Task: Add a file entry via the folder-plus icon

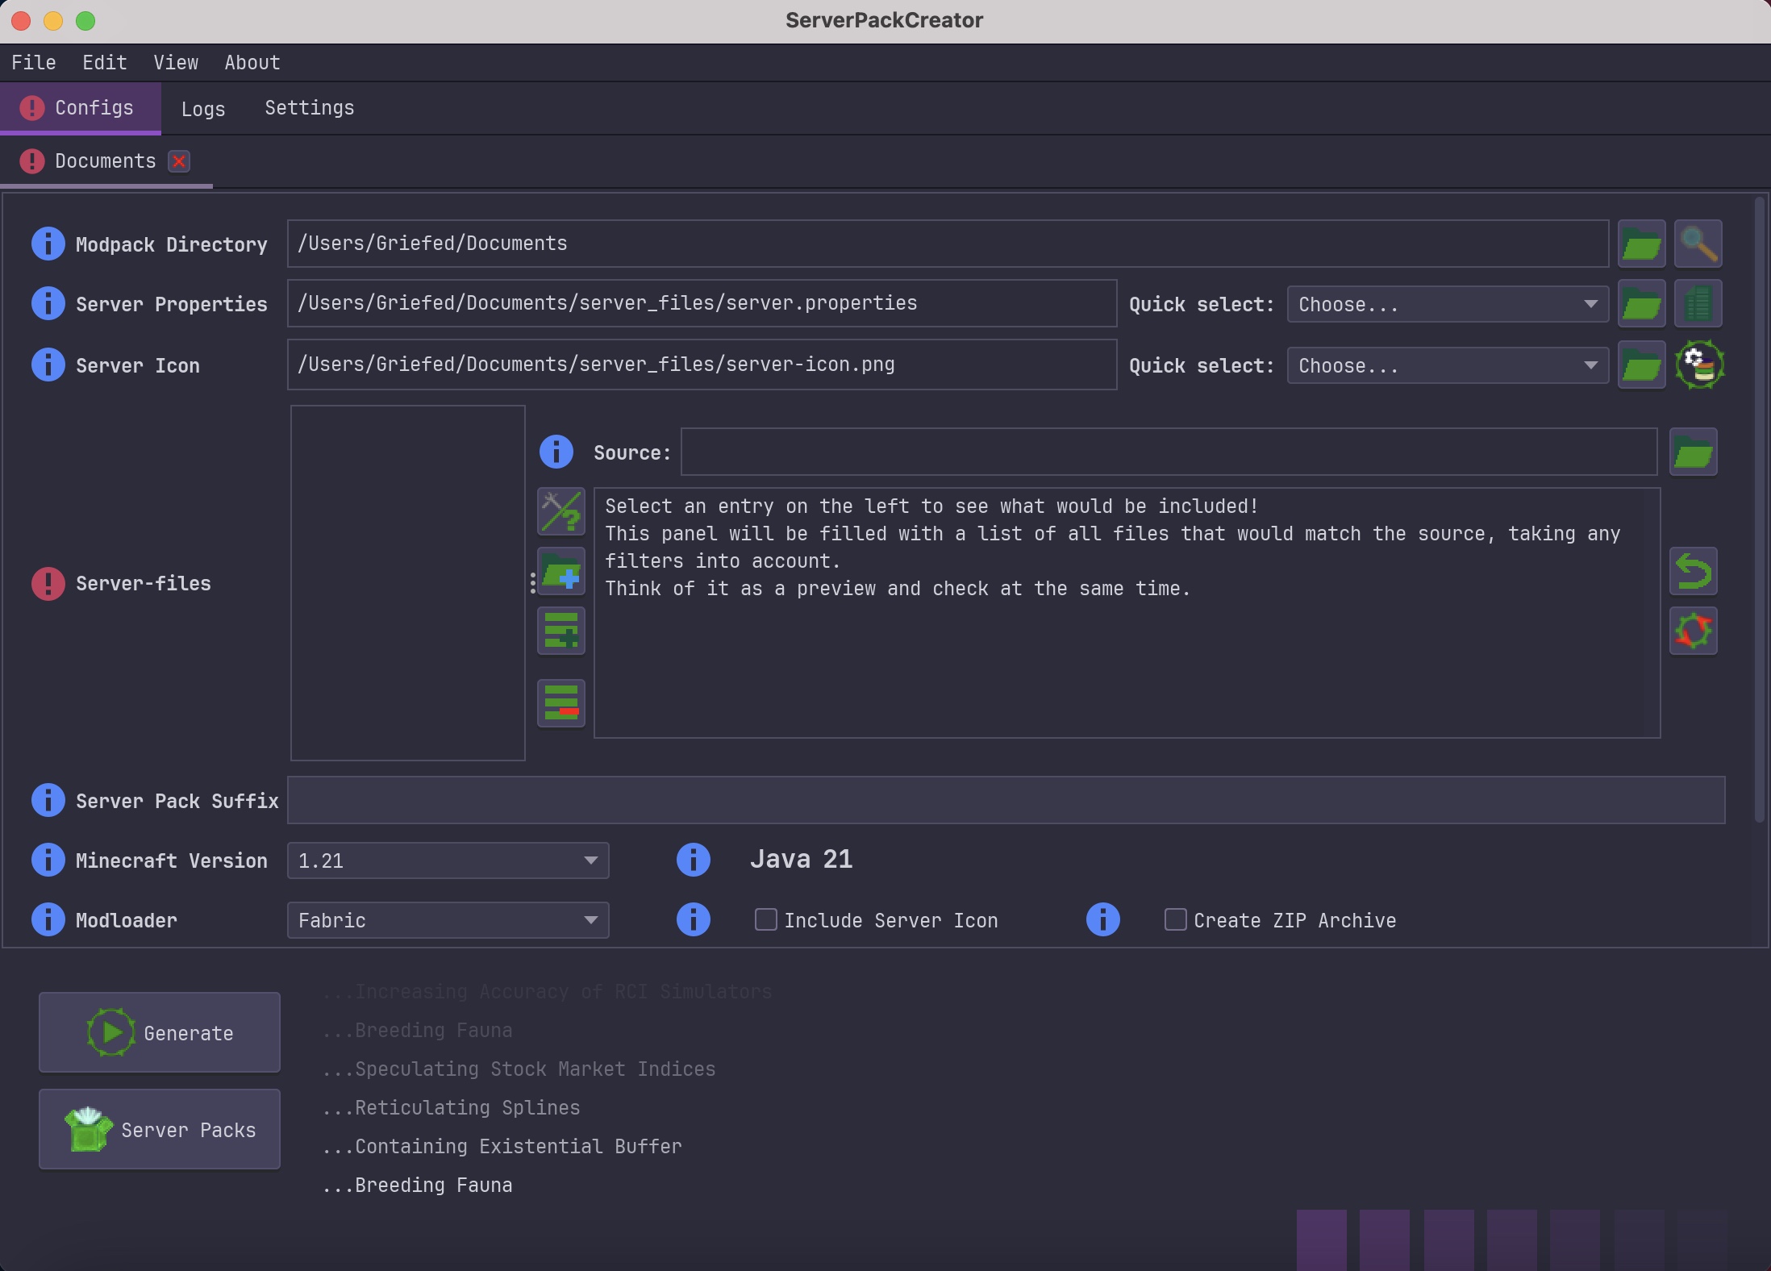Action: (561, 572)
